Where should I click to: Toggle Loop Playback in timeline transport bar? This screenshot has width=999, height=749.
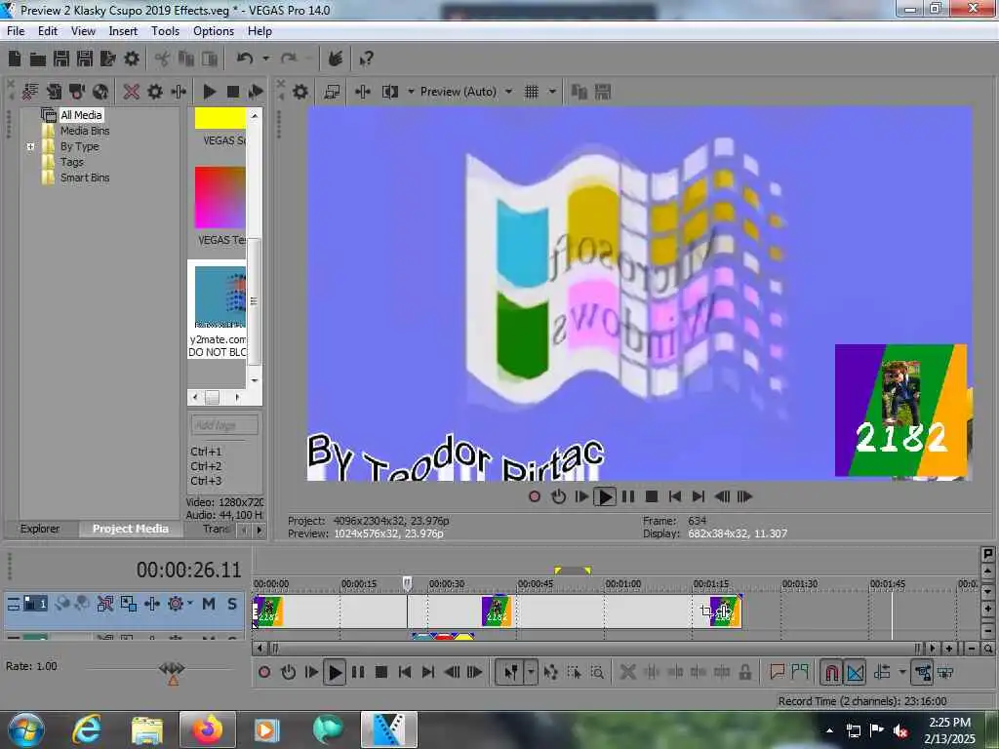288,672
